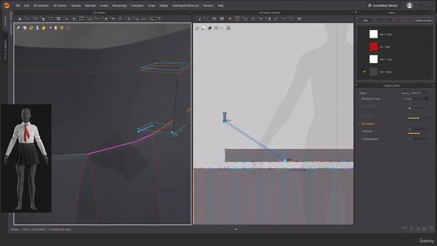437x246 pixels.
Task: Click the Thickness(mm) value field
Action: (x=417, y=139)
